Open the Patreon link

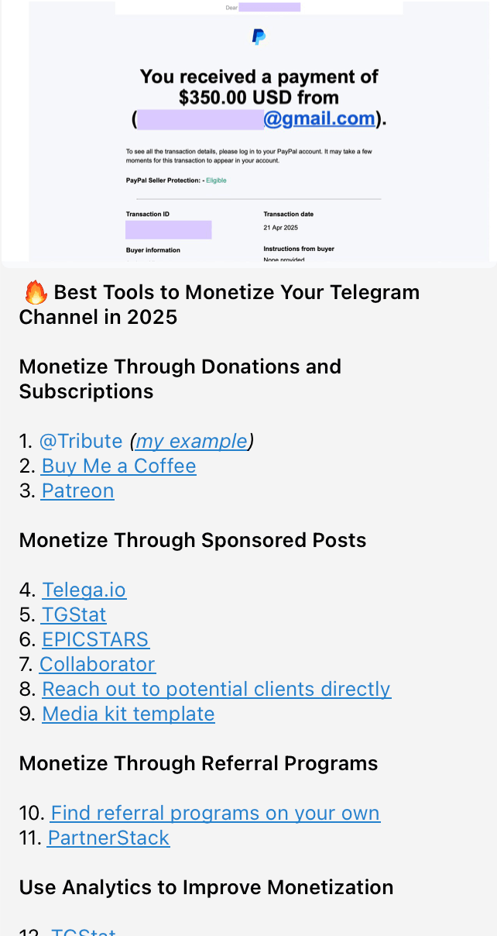pos(77,491)
